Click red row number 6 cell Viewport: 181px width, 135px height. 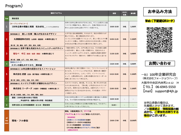tap(7, 88)
